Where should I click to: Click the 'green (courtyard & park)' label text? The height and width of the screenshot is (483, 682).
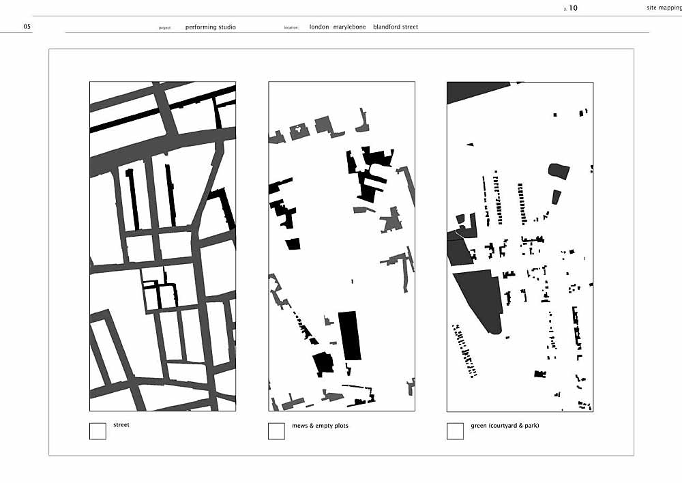(505, 426)
